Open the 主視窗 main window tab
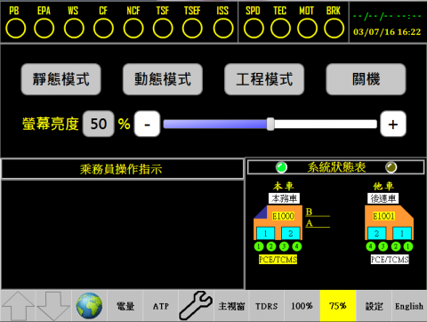This screenshot has height=322, width=427. tap(231, 306)
